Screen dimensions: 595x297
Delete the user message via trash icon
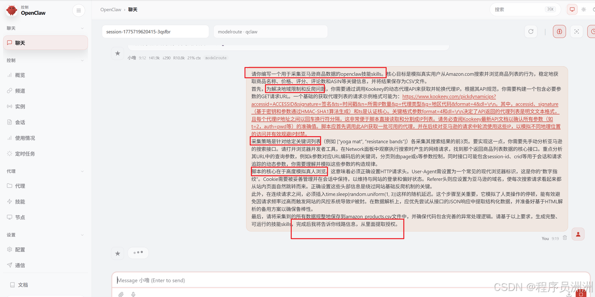tap(565, 238)
